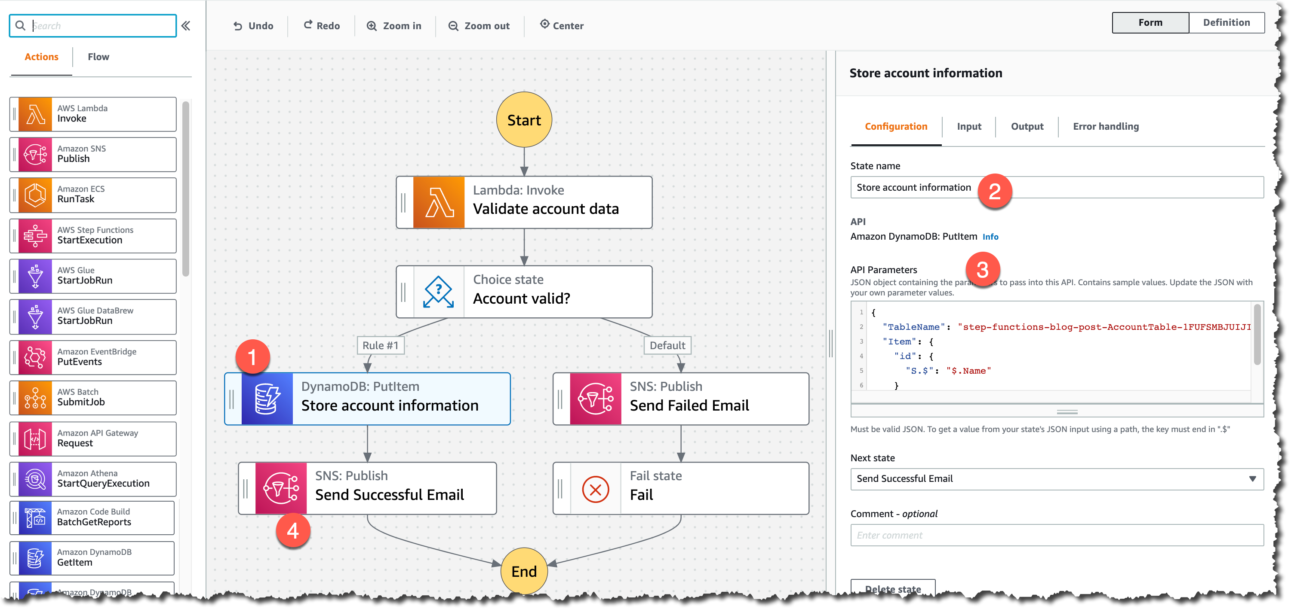Select the Amazon SNS Publish action icon
Screen dimensions: 1291x609
[x=35, y=155]
